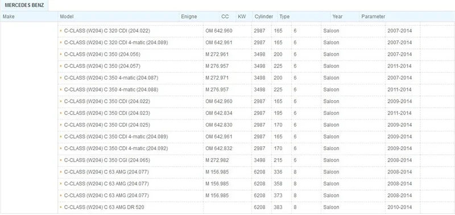Click the arrow icon beside C 350 CDI 4-matic (204.089)
455x215 pixels.
click(61, 137)
